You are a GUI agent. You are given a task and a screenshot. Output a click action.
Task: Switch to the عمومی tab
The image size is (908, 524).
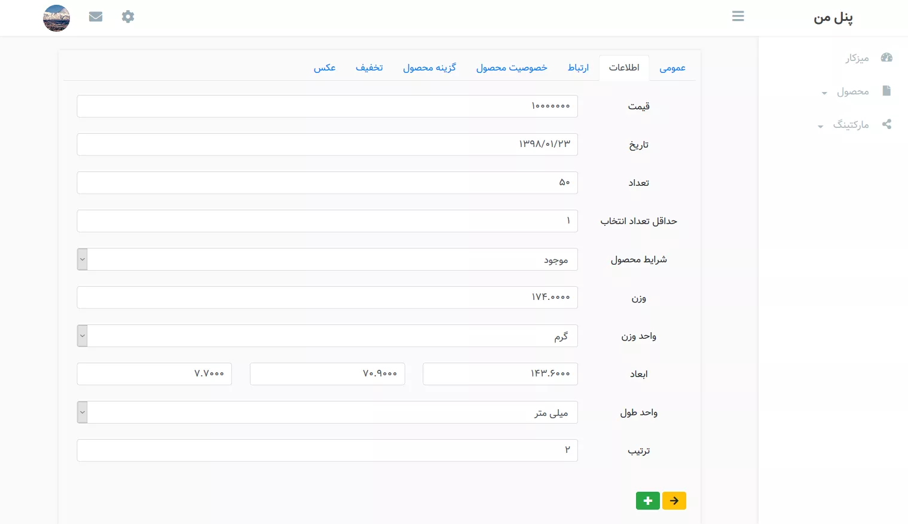click(x=672, y=68)
